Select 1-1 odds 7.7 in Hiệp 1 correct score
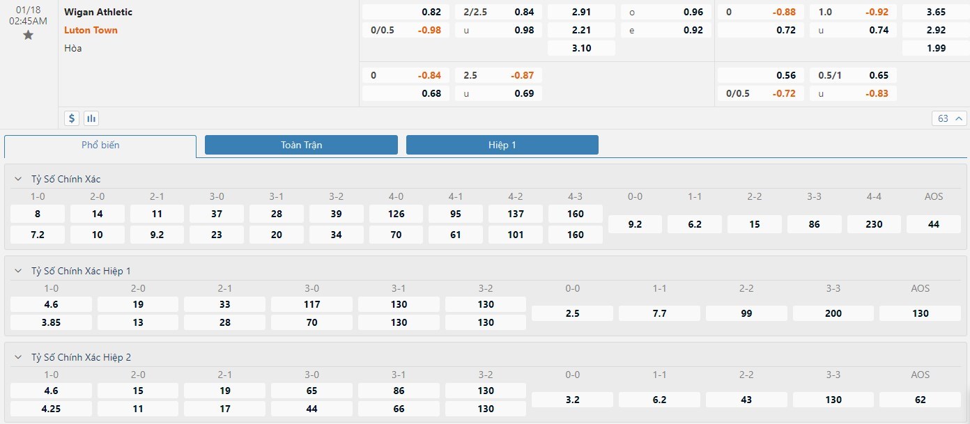The height and width of the screenshot is (424, 970). 659,313
